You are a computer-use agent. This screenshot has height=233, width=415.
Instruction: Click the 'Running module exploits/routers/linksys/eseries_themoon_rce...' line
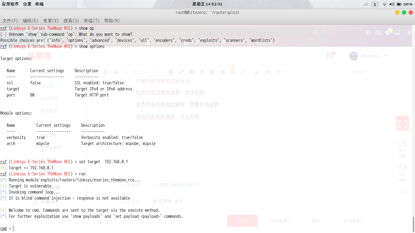tap(75, 180)
